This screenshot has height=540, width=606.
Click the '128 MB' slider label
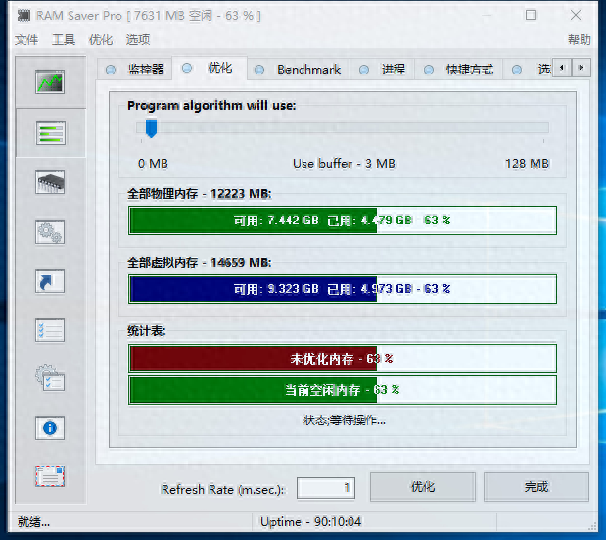[x=527, y=164]
